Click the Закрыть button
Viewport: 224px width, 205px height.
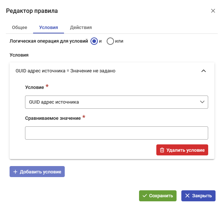click(x=198, y=196)
